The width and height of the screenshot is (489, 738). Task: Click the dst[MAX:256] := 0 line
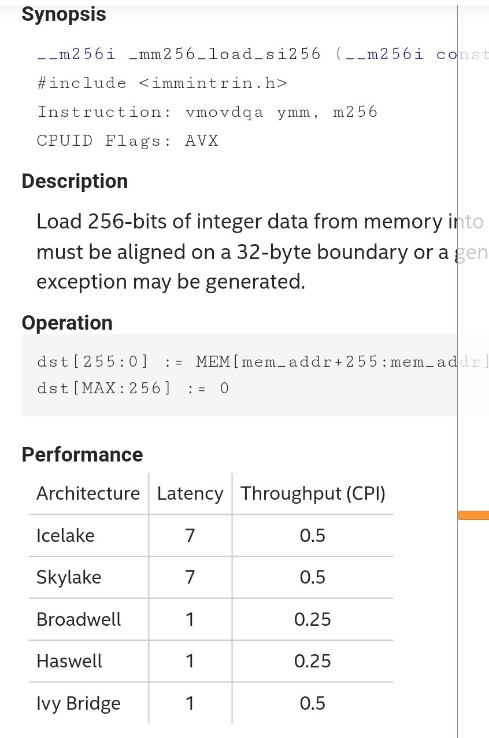(x=133, y=388)
